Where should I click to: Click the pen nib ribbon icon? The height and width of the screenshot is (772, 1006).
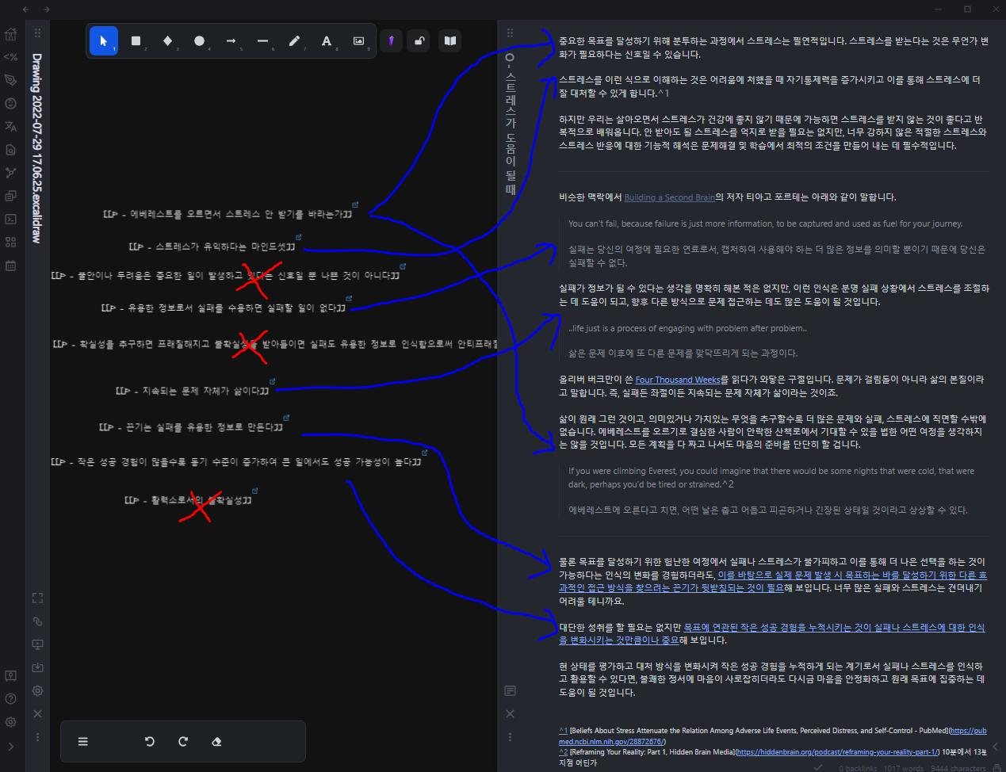10,80
